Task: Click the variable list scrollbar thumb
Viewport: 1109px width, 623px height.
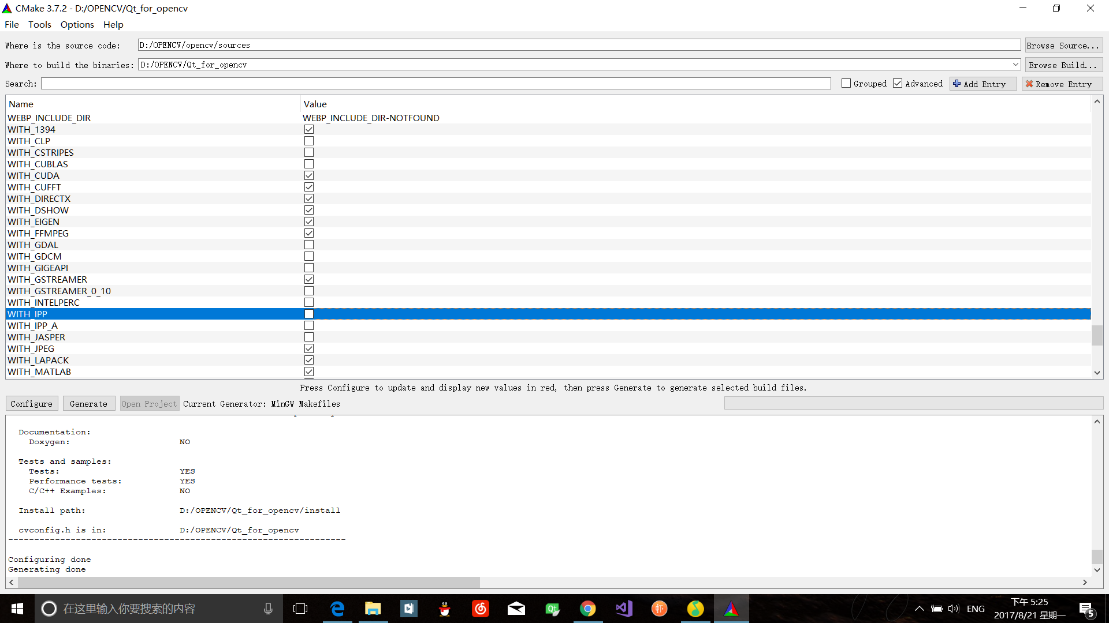Action: (x=1097, y=336)
